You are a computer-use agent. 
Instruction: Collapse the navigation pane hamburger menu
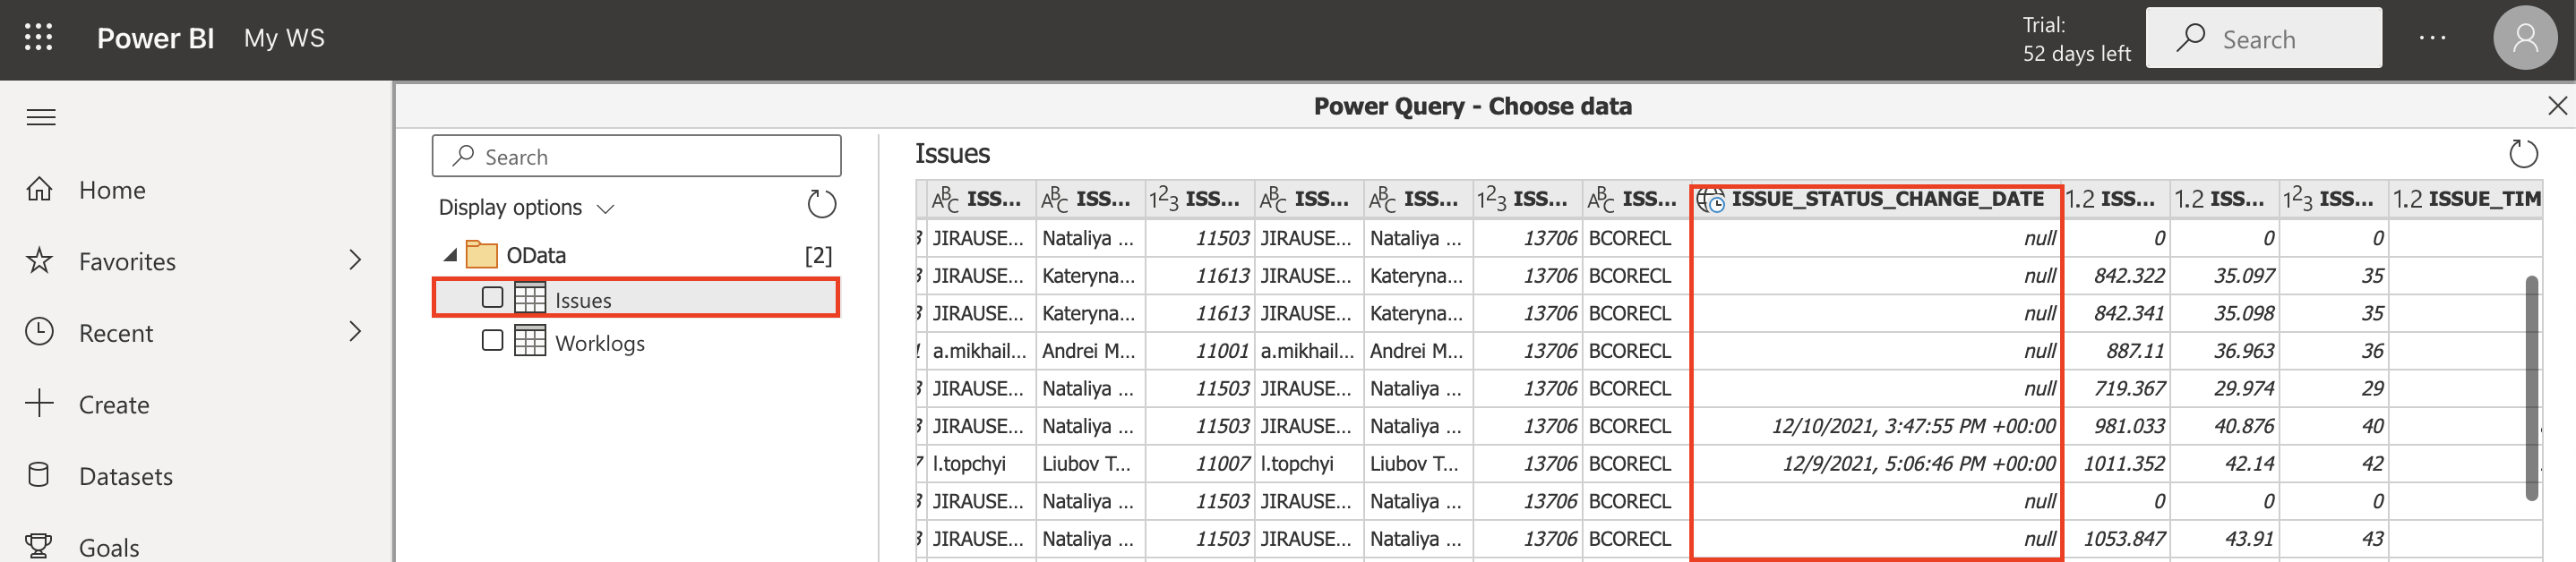click(x=41, y=118)
